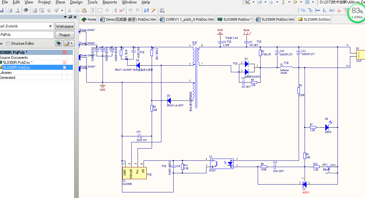Click the Move Selection cross-arrows icon
This screenshot has height=198, width=365.
pyautogui.click(x=107, y=10)
